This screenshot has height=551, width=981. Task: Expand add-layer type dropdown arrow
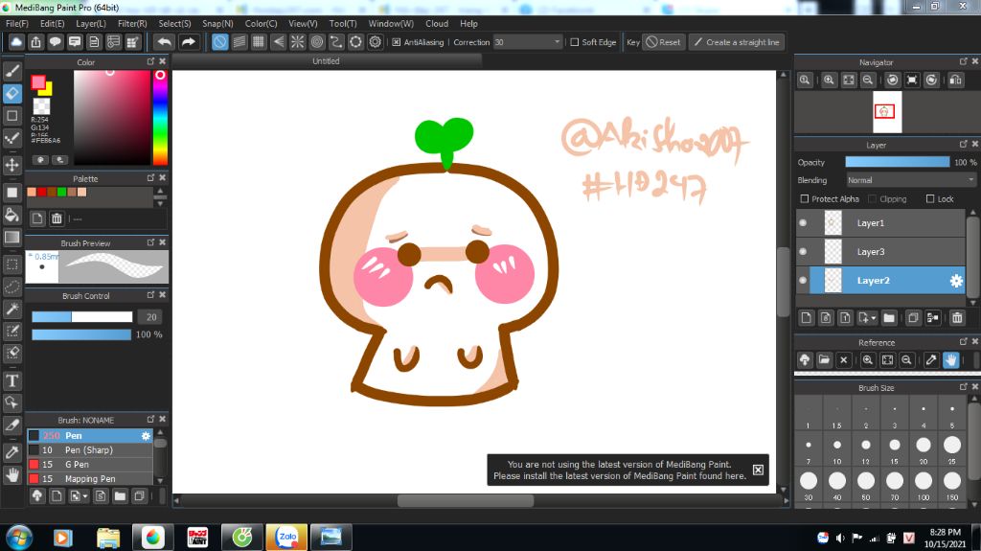coord(874,318)
